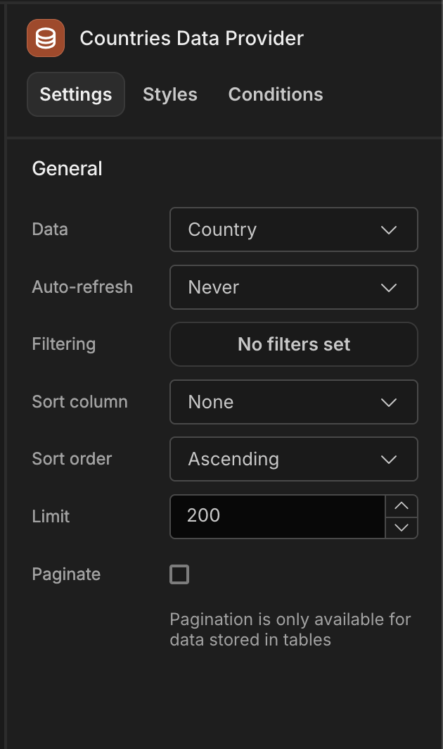The height and width of the screenshot is (749, 443).
Task: Select the Settings tab
Action: [x=76, y=94]
